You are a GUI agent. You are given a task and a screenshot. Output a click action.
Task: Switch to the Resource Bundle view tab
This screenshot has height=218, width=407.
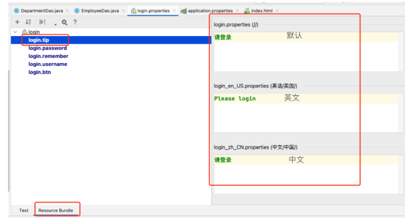[55, 210]
